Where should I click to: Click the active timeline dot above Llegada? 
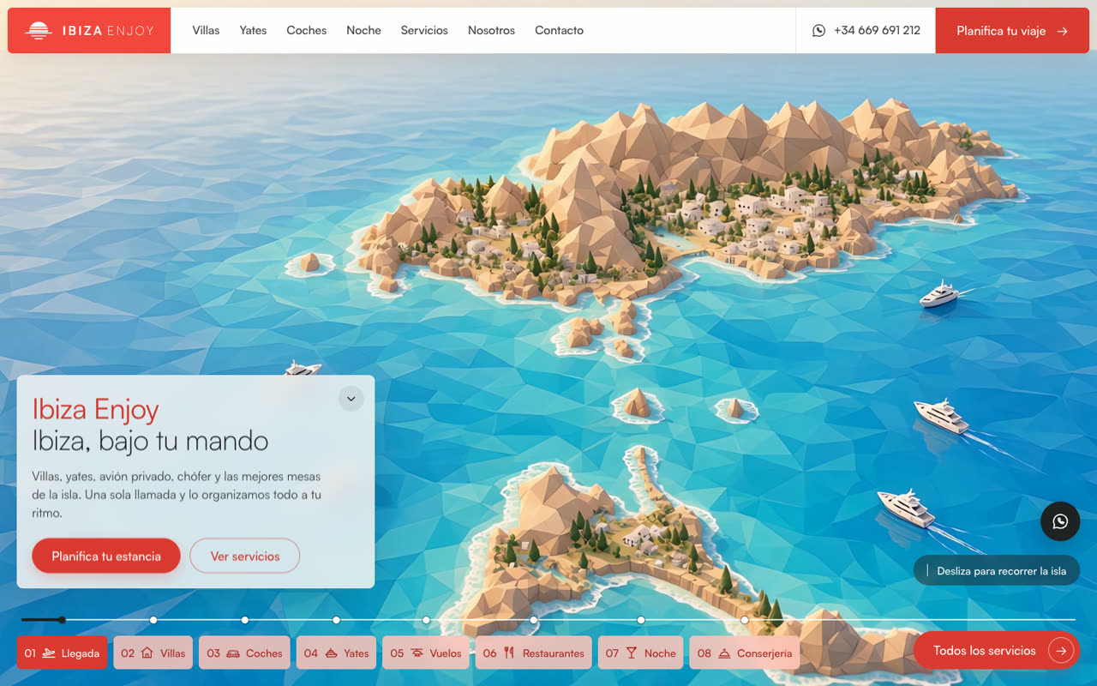point(62,620)
